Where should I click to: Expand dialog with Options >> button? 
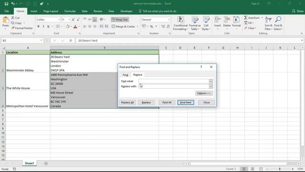click(x=204, y=94)
